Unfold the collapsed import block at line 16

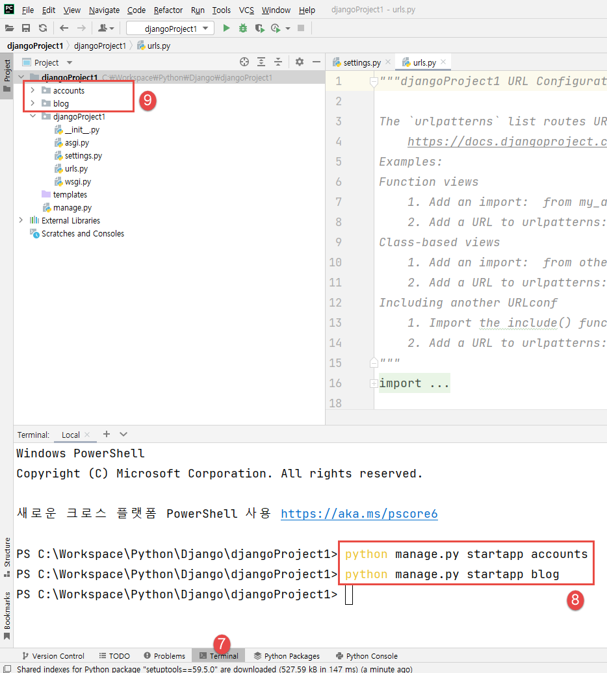click(374, 383)
